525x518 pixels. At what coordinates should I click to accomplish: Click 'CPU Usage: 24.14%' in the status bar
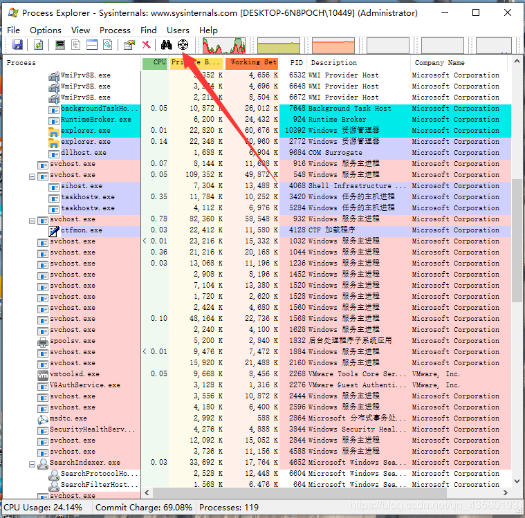(43, 508)
